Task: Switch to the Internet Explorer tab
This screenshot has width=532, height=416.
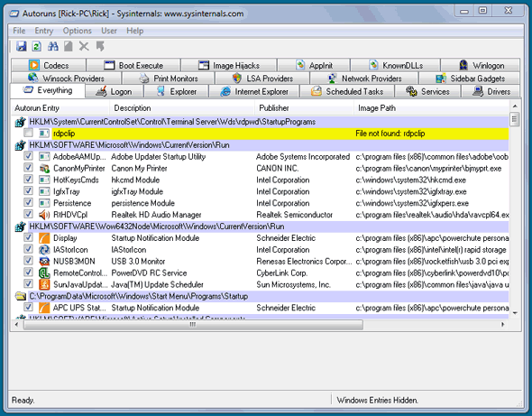Action: (254, 92)
